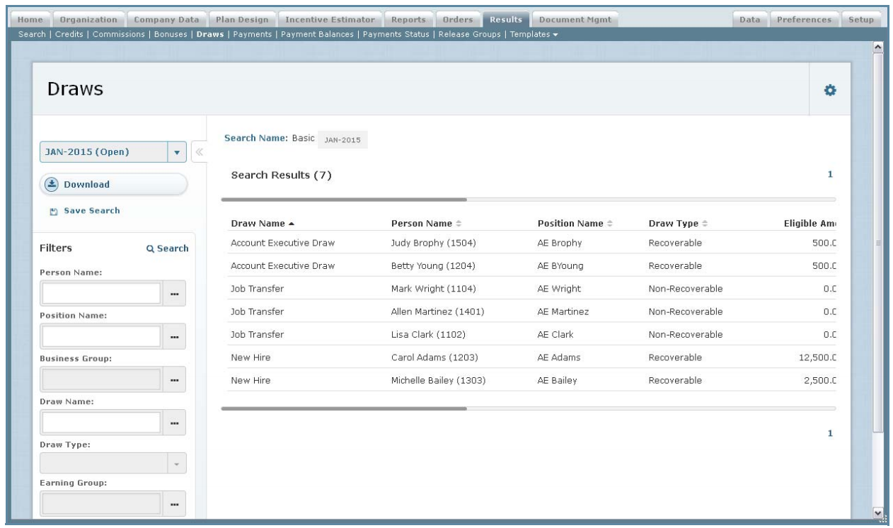The width and height of the screenshot is (893, 528).
Task: Open the Draw Type filter dropdown
Action: pos(175,464)
